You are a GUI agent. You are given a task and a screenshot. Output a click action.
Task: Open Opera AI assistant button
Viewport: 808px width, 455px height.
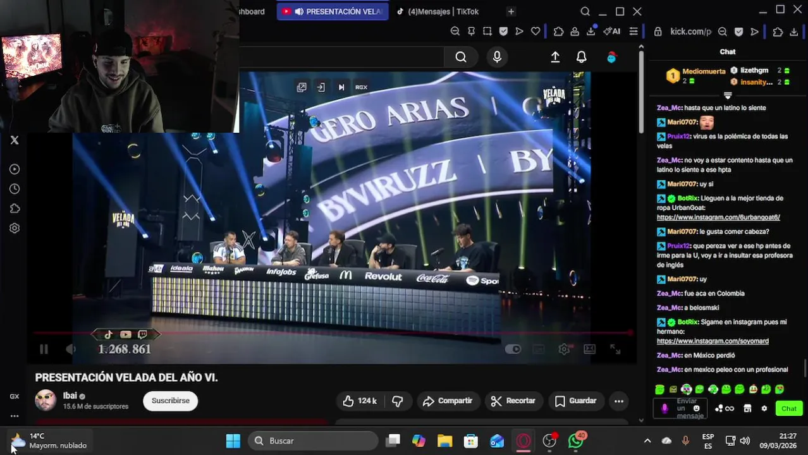pos(611,31)
